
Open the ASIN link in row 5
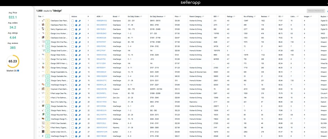[x=101, y=38]
